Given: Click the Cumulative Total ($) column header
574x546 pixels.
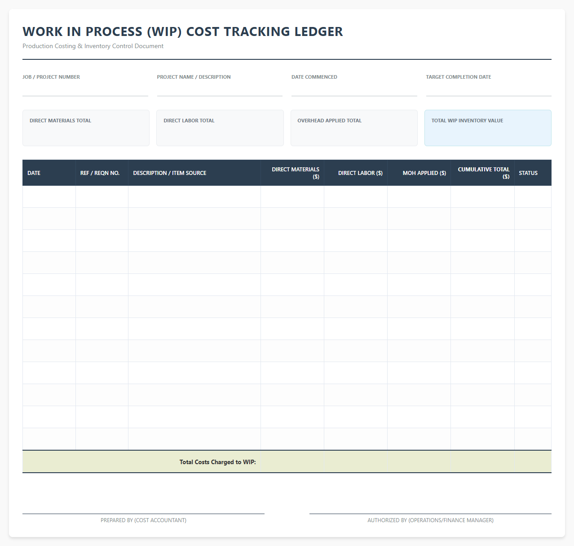Looking at the screenshot, I should [x=483, y=173].
